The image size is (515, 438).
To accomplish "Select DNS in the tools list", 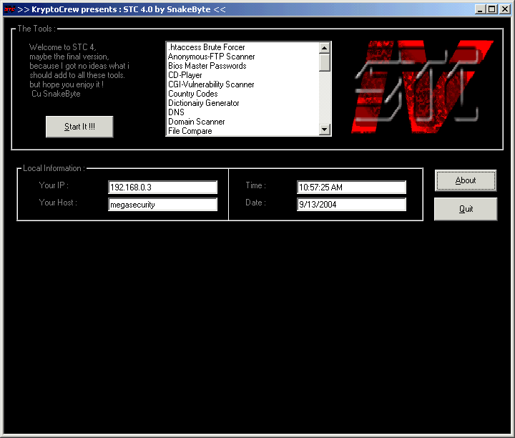I will pyautogui.click(x=176, y=112).
